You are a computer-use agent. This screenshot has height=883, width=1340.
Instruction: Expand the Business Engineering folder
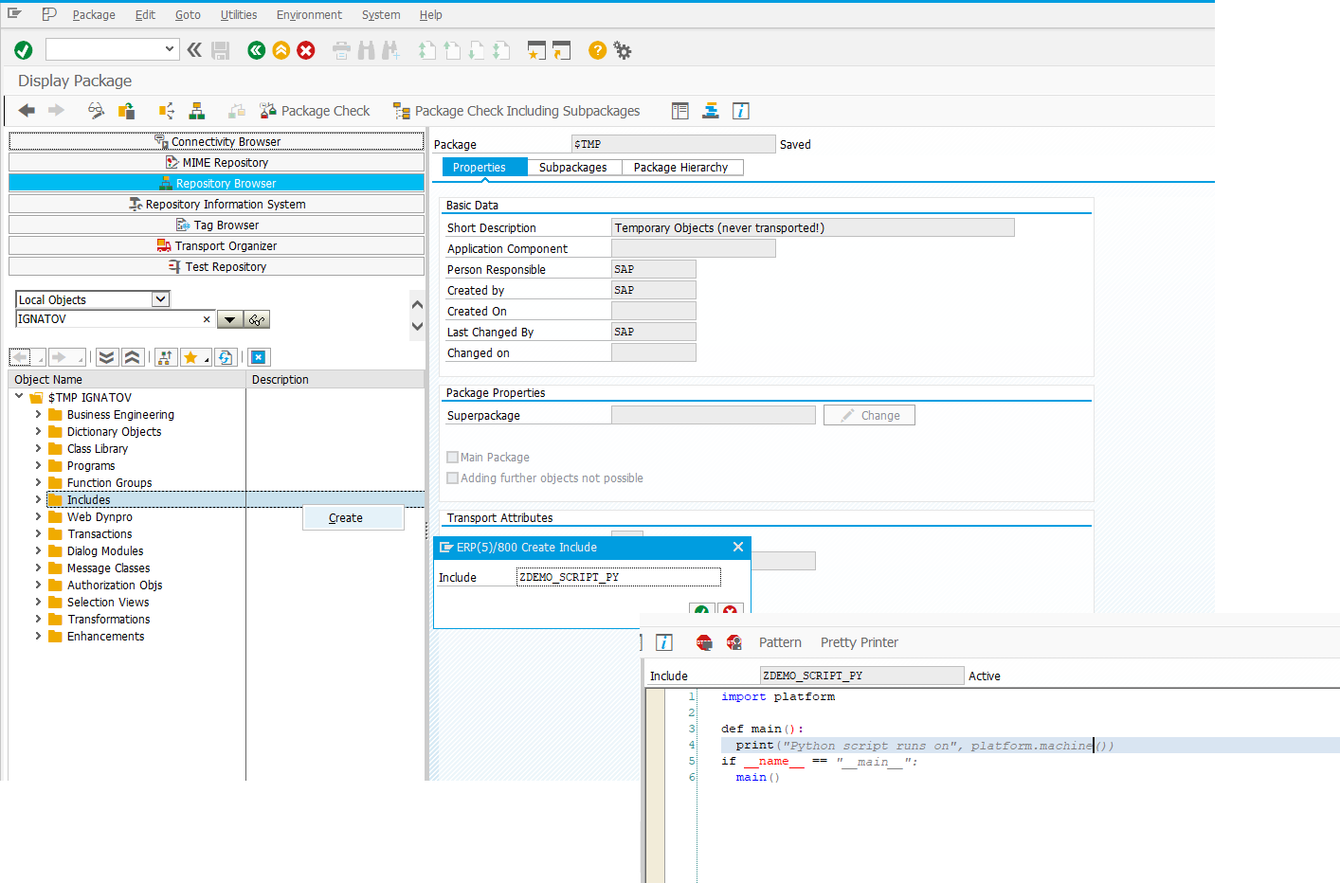[38, 414]
